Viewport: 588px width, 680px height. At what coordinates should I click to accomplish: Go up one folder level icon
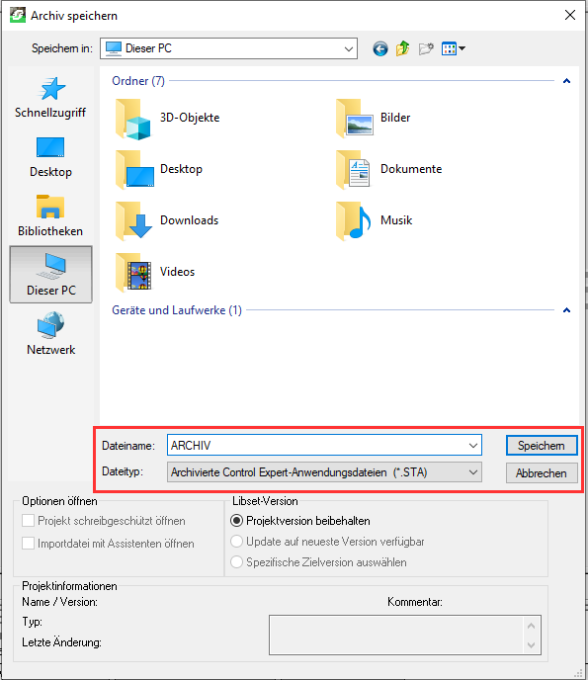tap(403, 48)
